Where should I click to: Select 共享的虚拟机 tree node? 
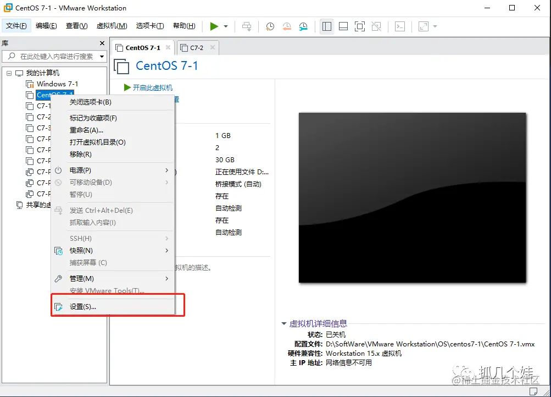coord(38,205)
